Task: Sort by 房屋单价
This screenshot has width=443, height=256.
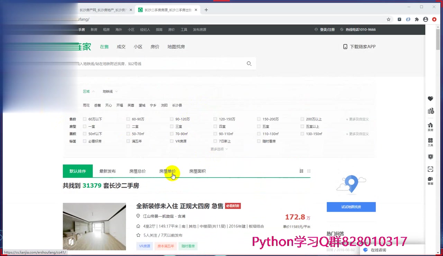Action: click(168, 171)
